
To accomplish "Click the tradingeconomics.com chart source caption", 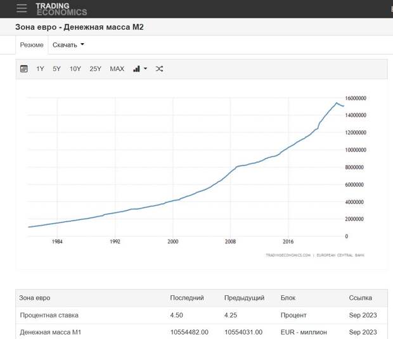I will 288,255.
